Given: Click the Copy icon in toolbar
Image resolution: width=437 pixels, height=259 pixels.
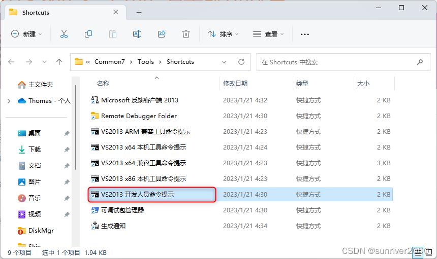Looking at the screenshot, I should tap(88, 34).
